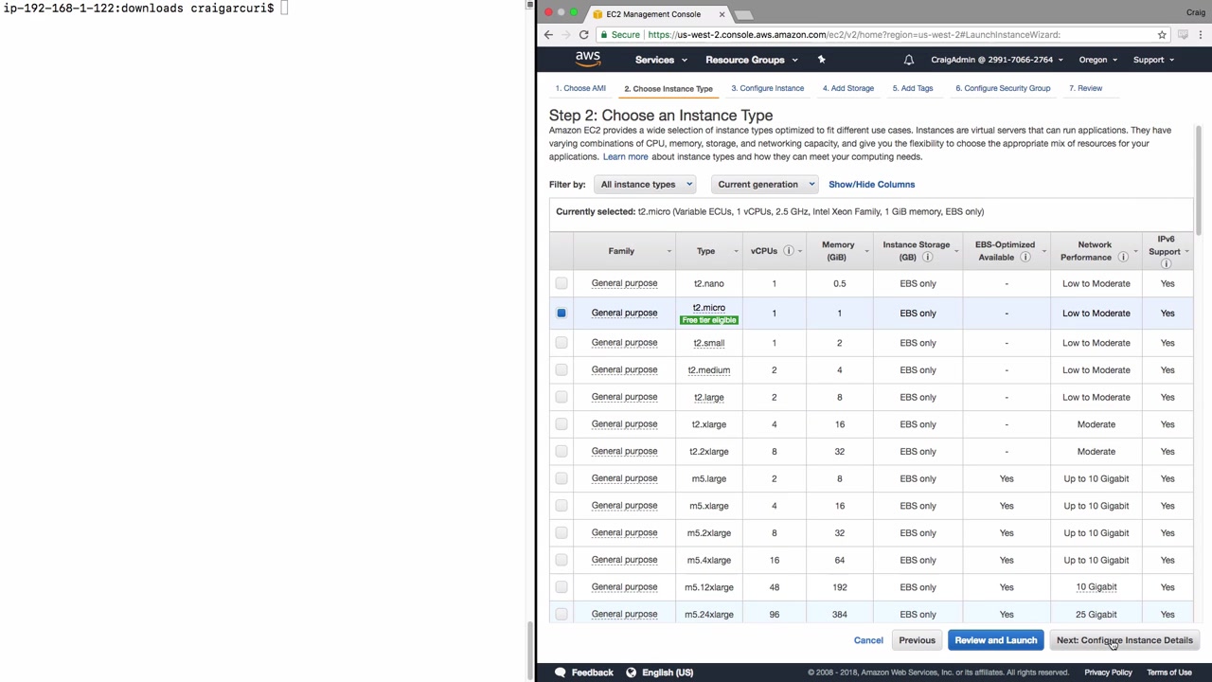Click the Feedback speech bubble icon
1212x682 pixels.
(560, 673)
